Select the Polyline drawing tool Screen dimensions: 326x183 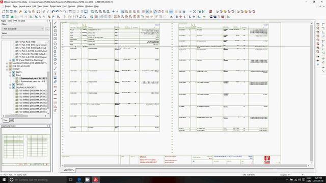[x=55, y=27]
